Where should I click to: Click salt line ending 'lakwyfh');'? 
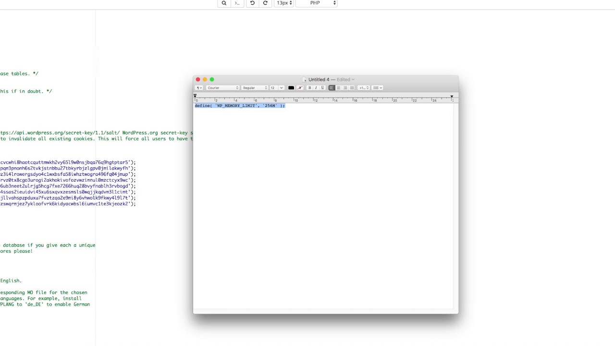coord(68,168)
